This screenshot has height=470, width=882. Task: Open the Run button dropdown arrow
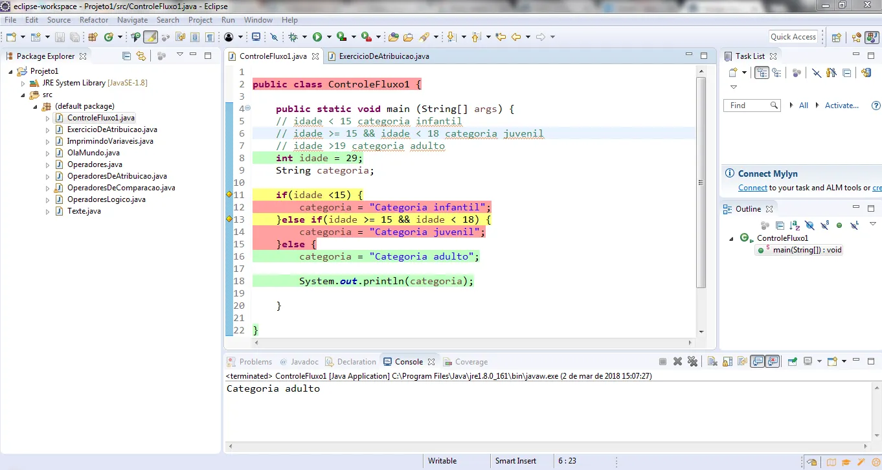pos(329,37)
